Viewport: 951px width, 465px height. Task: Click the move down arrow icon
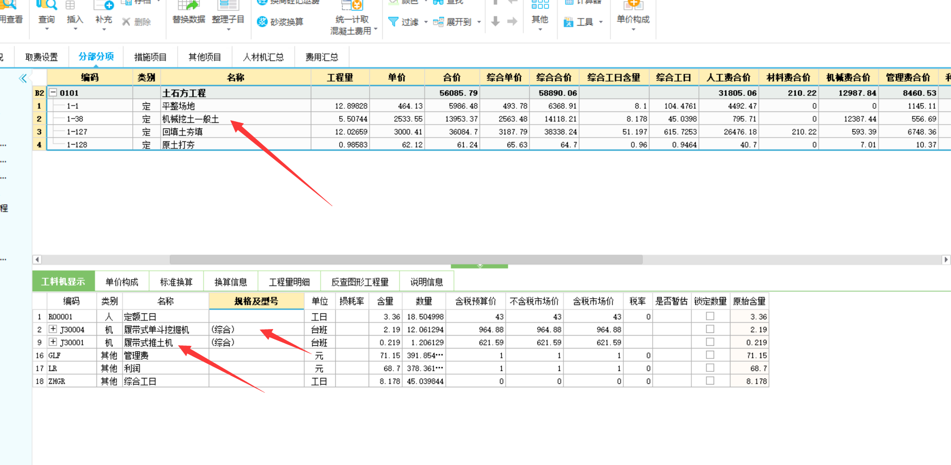pos(495,22)
